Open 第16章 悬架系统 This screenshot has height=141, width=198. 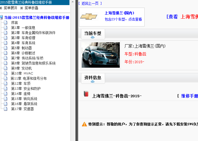tap(24, 104)
